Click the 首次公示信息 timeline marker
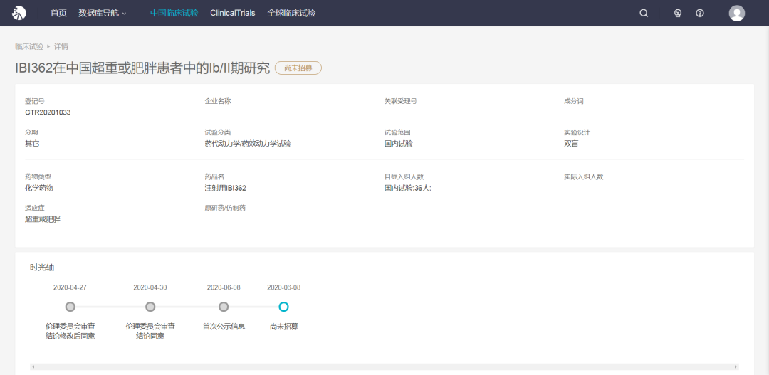The image size is (769, 375). click(224, 307)
